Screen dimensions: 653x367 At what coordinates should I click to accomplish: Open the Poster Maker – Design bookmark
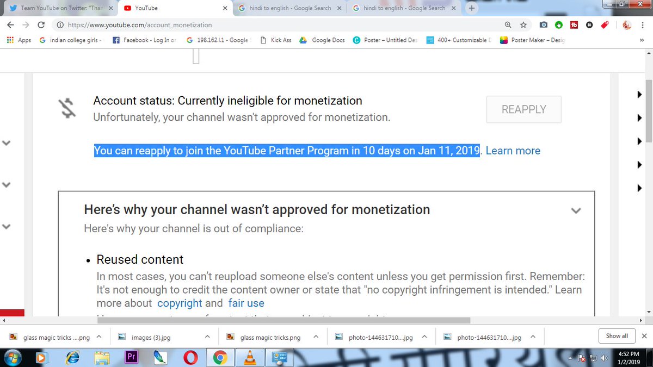[x=532, y=40]
